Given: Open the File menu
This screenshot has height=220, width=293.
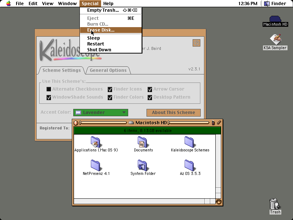Looking at the screenshot, I should click(x=20, y=3).
